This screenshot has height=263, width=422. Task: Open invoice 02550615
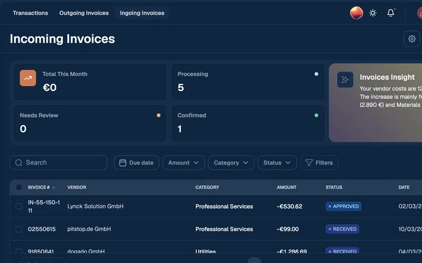pos(42,229)
